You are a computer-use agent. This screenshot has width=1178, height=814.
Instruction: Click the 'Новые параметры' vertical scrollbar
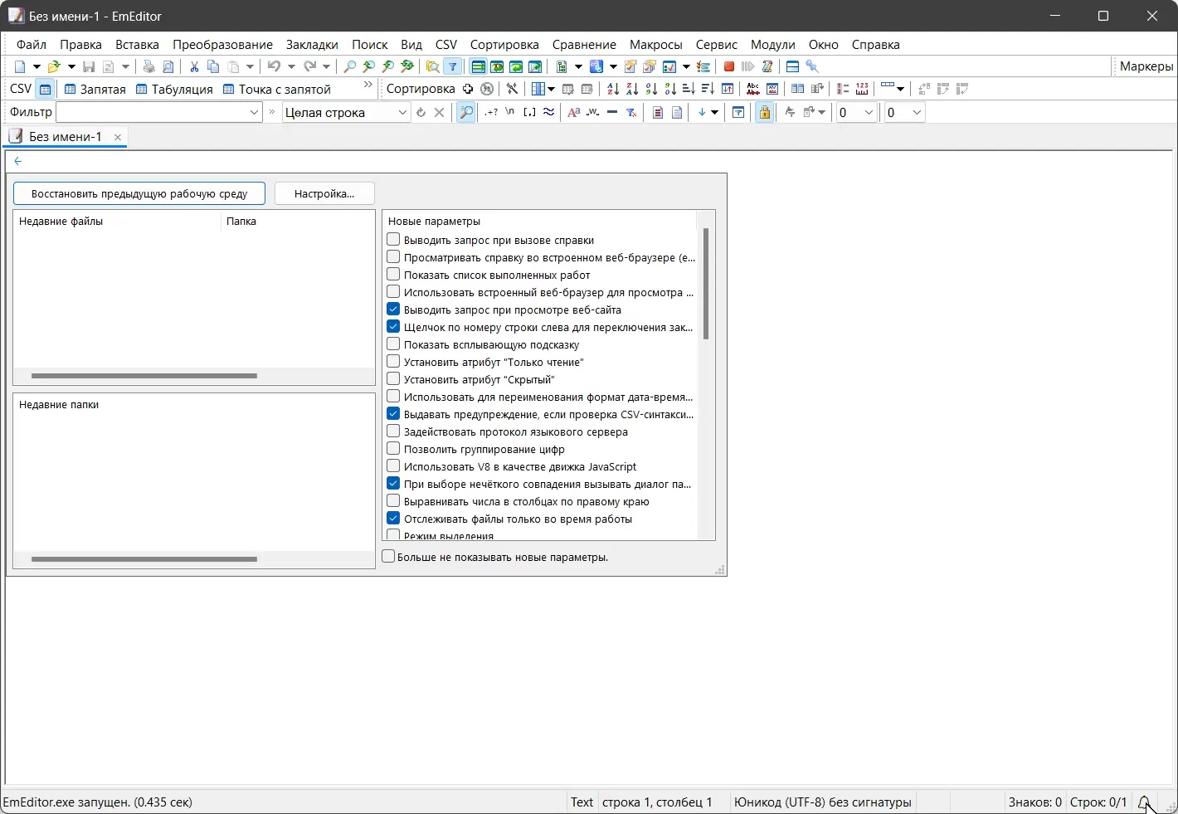706,284
